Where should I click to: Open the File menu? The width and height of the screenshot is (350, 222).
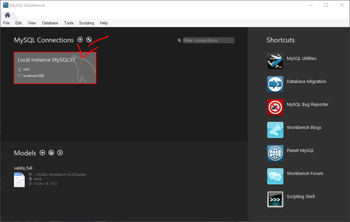pos(6,23)
